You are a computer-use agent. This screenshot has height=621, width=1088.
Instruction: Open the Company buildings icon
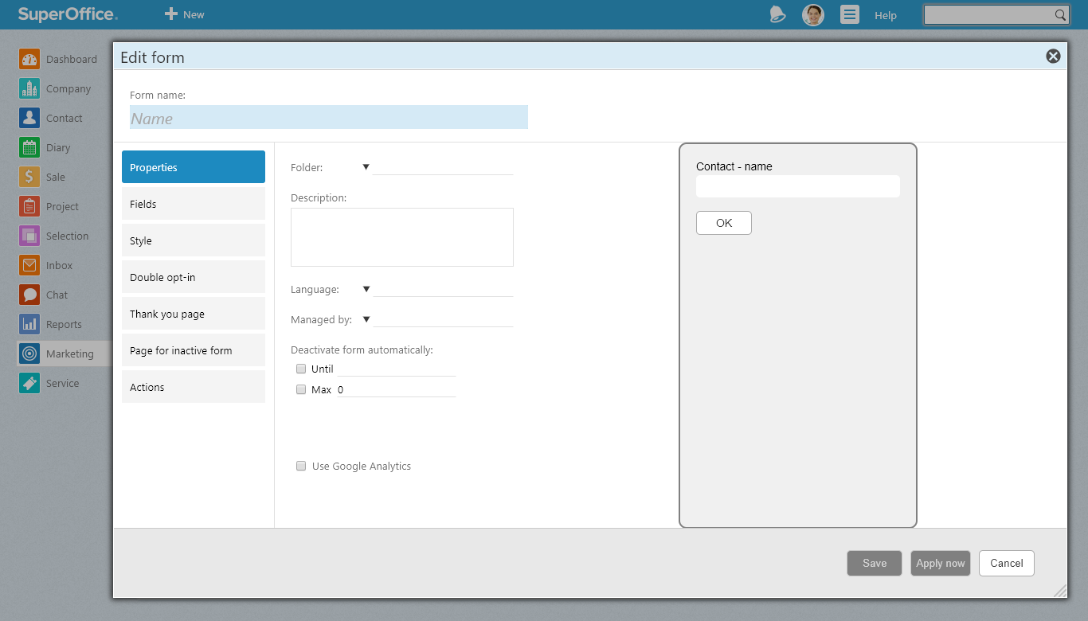[x=29, y=88]
